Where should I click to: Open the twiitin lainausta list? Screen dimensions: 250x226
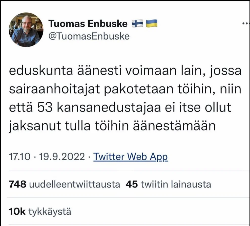tap(176, 184)
